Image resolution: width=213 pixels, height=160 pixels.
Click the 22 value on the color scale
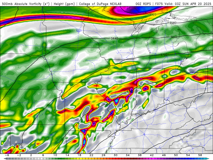[x=91, y=155]
